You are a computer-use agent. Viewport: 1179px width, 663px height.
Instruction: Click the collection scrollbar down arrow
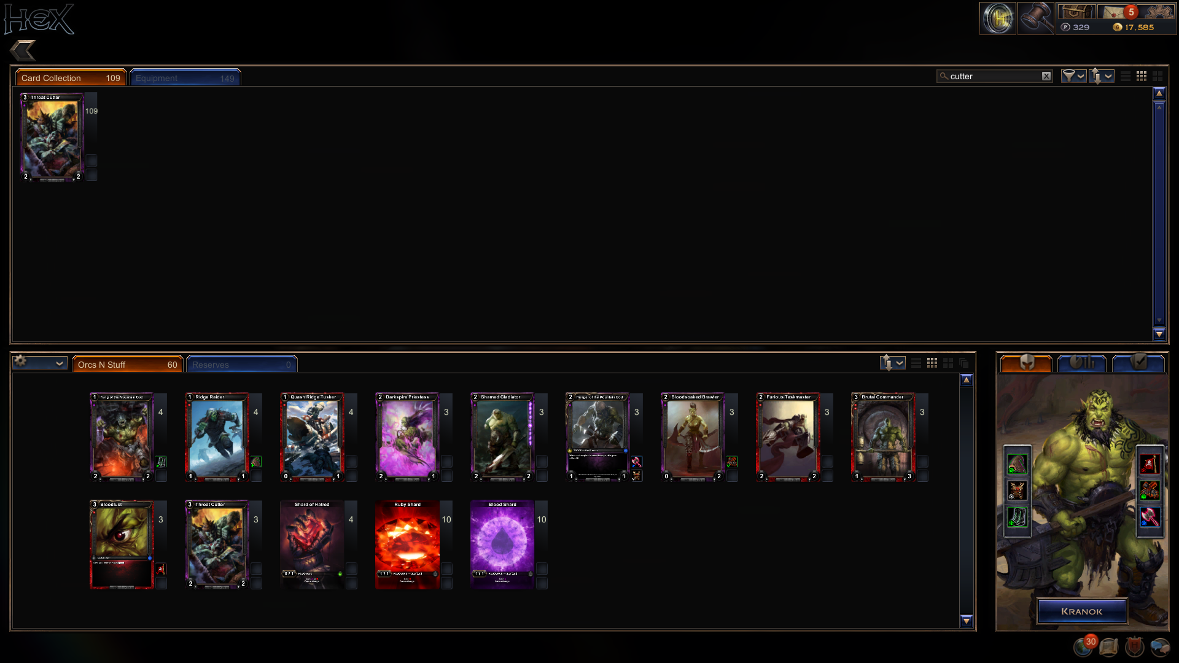pyautogui.click(x=1159, y=334)
